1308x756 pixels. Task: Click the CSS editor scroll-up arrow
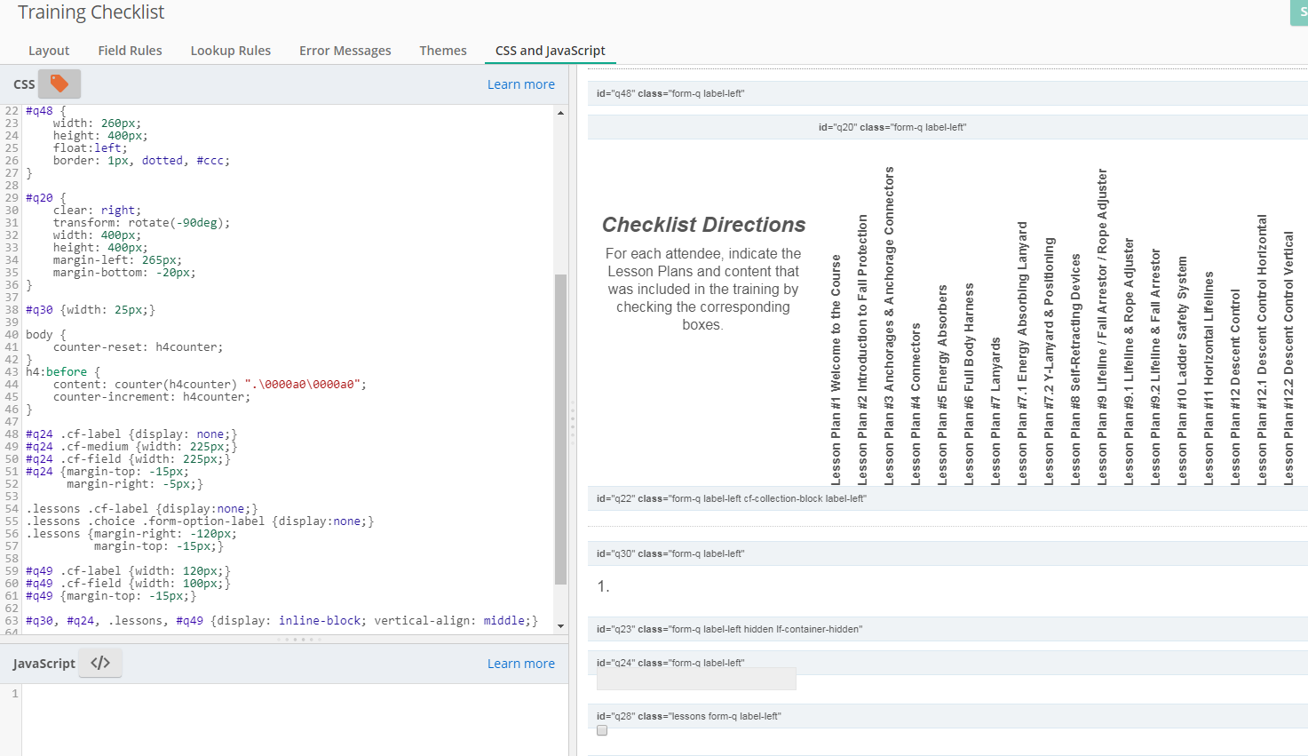point(560,113)
